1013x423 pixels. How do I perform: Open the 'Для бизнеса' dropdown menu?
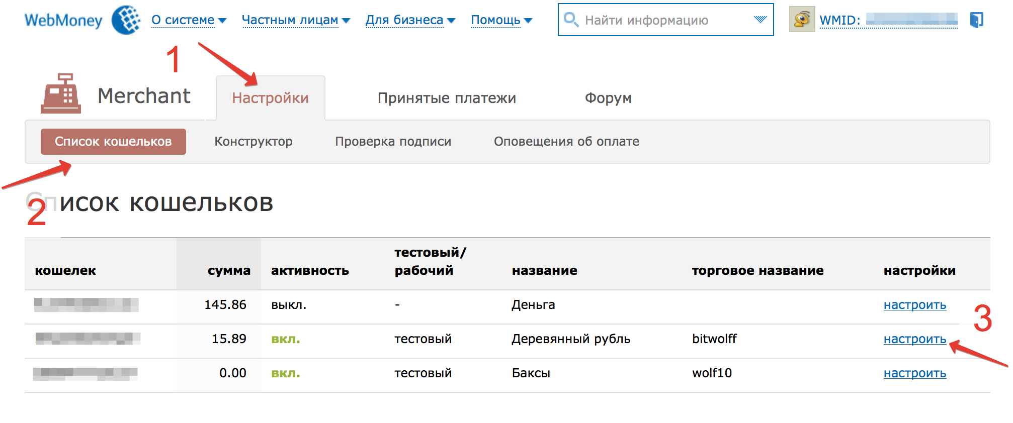[x=410, y=20]
